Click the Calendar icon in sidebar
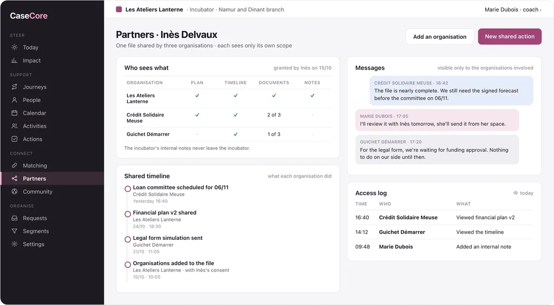The image size is (554, 305). click(14, 113)
